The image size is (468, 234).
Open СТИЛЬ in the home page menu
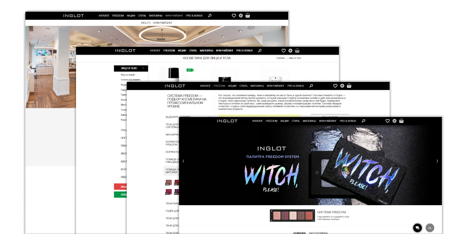coord(296,121)
